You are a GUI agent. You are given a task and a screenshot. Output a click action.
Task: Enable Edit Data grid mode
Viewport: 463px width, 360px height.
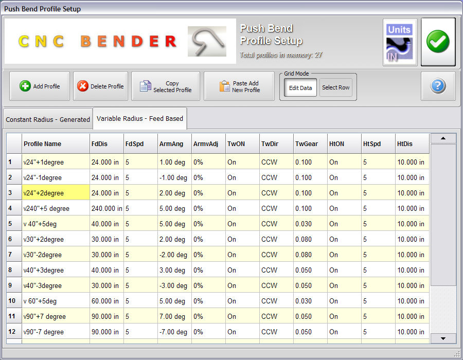click(300, 87)
